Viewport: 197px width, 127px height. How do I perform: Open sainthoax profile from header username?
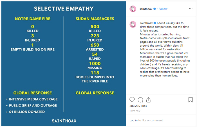(x=146, y=9)
